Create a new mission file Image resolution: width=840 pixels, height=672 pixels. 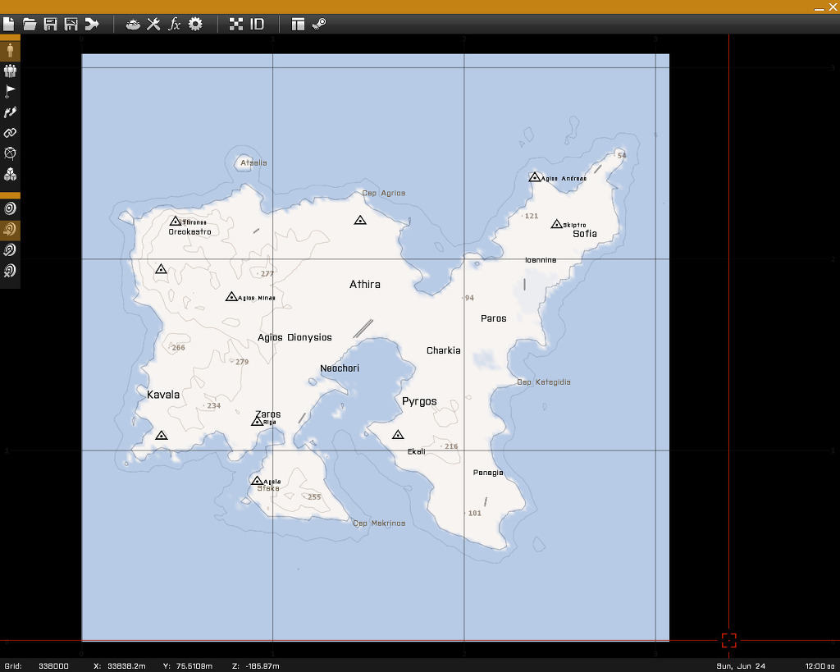coord(9,24)
